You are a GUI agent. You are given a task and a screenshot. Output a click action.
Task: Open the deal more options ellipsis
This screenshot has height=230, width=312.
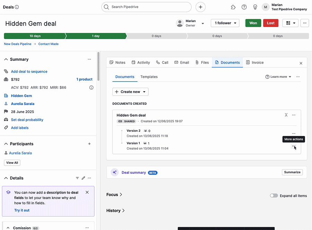304,23
